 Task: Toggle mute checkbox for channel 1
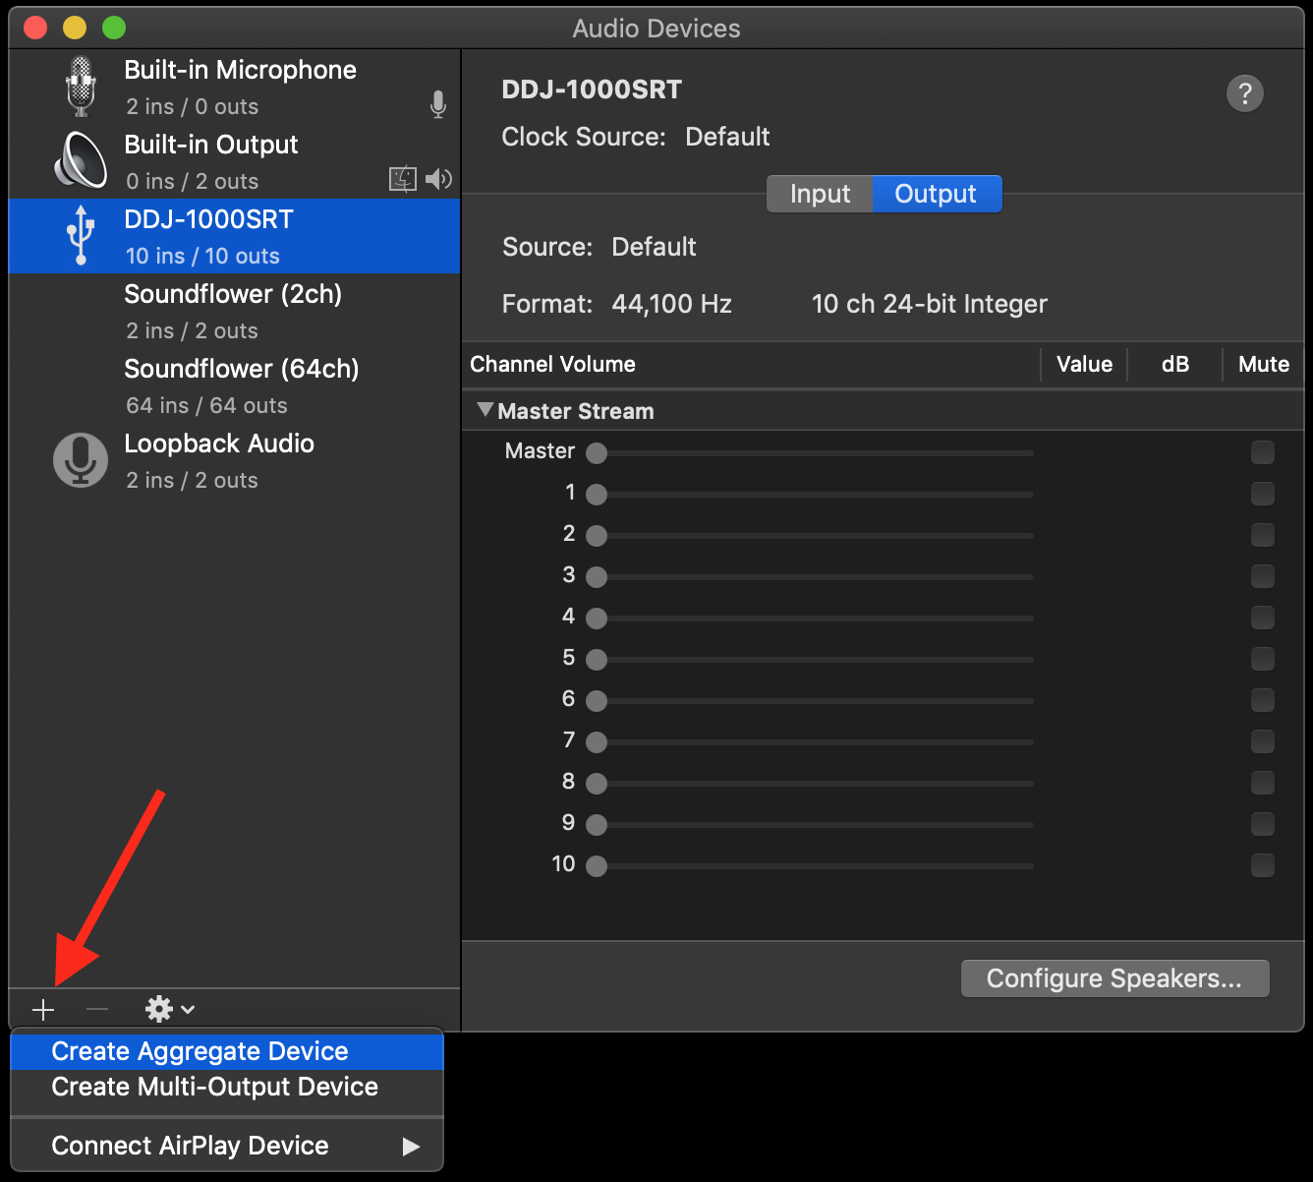pyautogui.click(x=1263, y=494)
